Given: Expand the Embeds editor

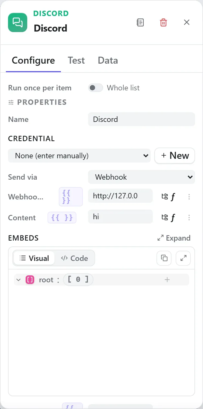Looking at the screenshot, I should [174, 238].
